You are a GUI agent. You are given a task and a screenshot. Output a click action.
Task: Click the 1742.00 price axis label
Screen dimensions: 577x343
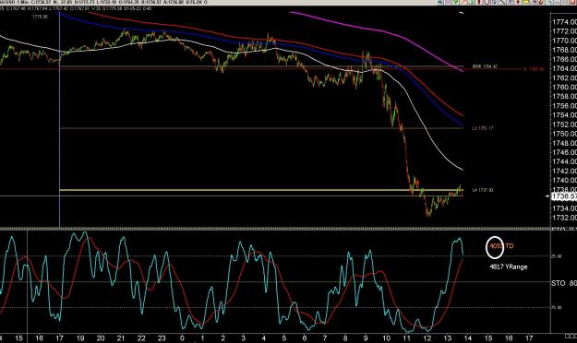(x=564, y=171)
